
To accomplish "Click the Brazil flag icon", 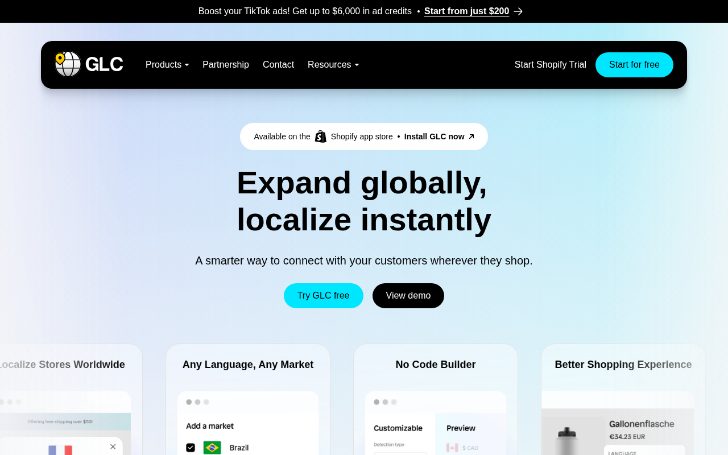I will (x=212, y=448).
